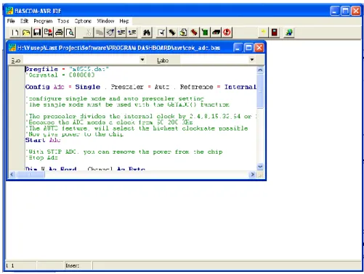Image resolution: width=364 pixels, height=274 pixels.
Task: Open print preview from the toolbar
Action: (x=70, y=32)
